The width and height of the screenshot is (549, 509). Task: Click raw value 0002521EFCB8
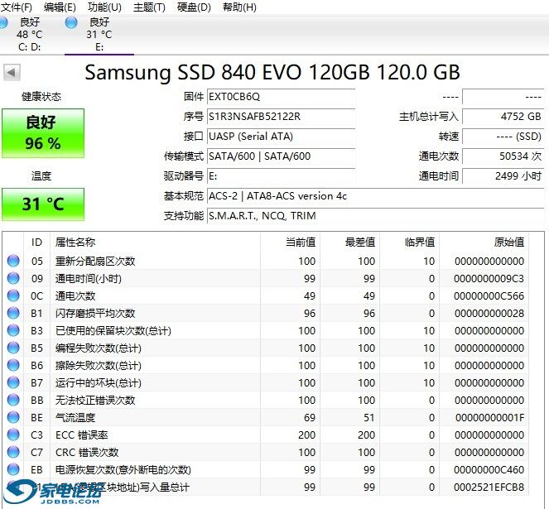(489, 487)
